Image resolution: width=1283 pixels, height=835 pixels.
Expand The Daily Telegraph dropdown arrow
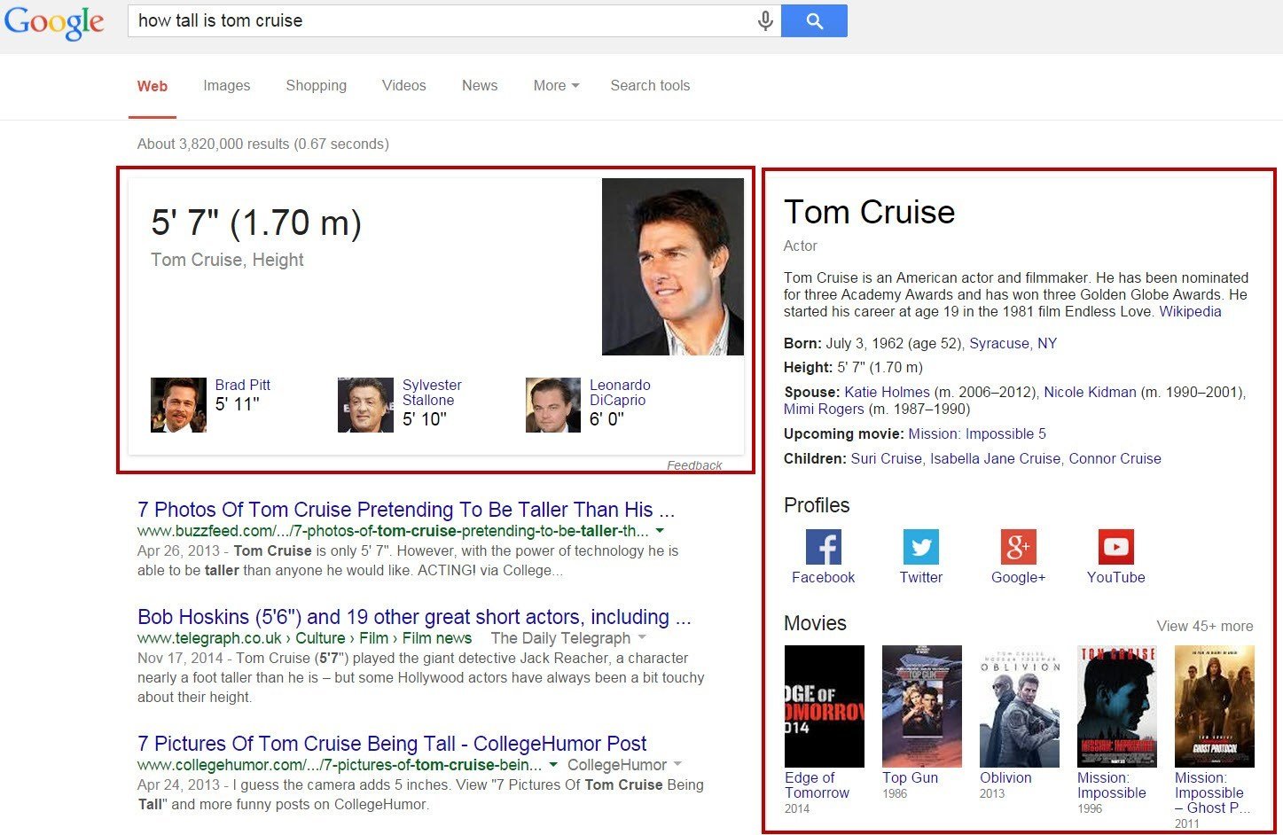pyautogui.click(x=642, y=638)
